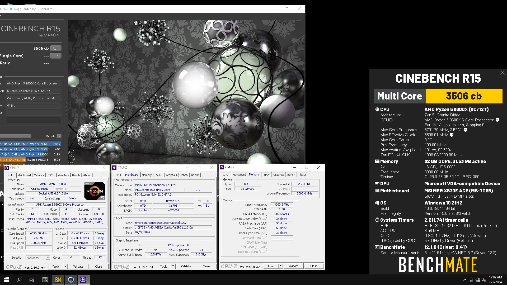Click the Ryzen logo in CPU-Z

click(x=95, y=191)
